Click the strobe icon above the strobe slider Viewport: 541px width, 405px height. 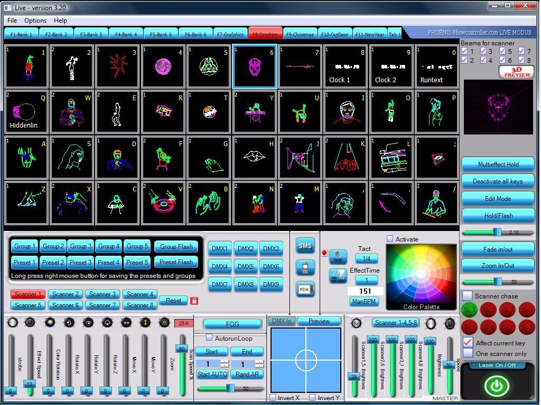click(13, 323)
